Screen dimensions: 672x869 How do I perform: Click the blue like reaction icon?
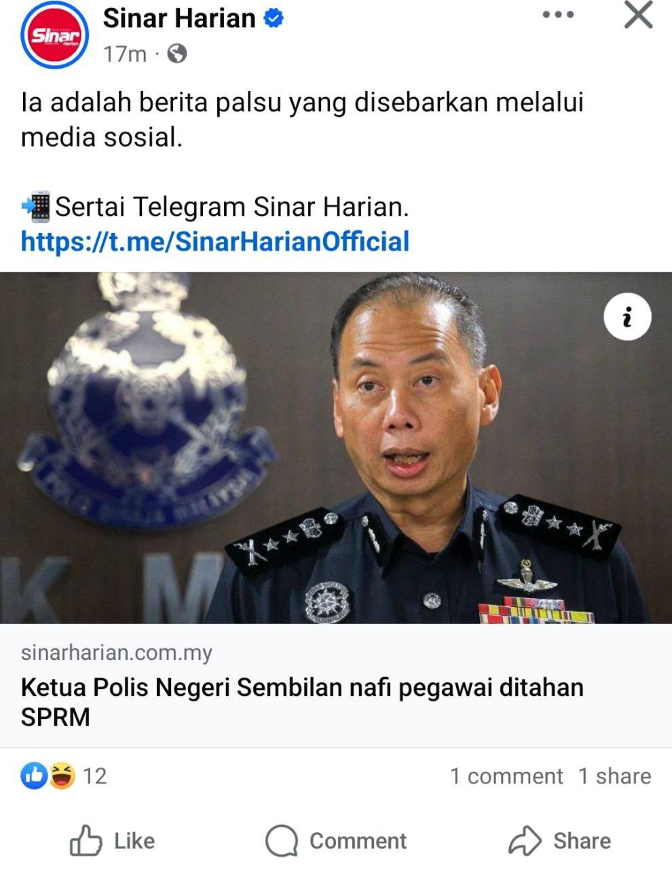34,775
